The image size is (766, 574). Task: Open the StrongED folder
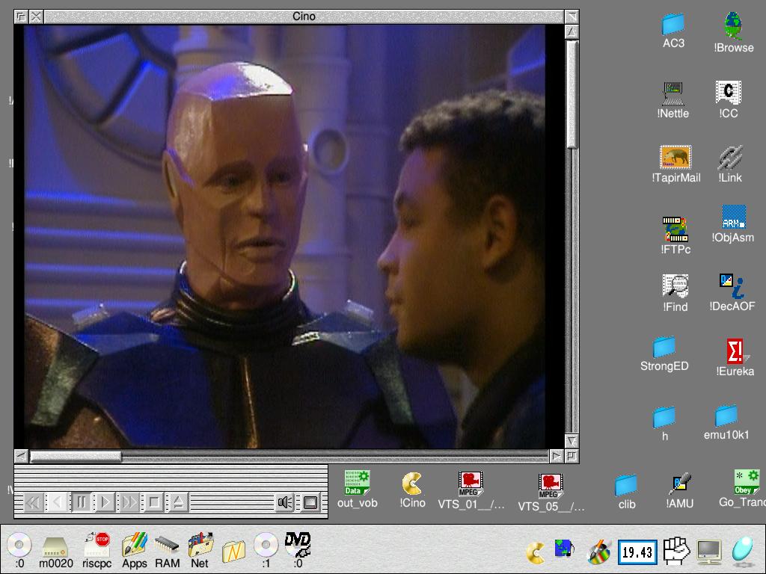pyautogui.click(x=664, y=354)
